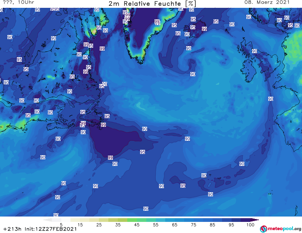
Task: Click the legend value '95' on the color bar scale
Action: [x=231, y=225]
